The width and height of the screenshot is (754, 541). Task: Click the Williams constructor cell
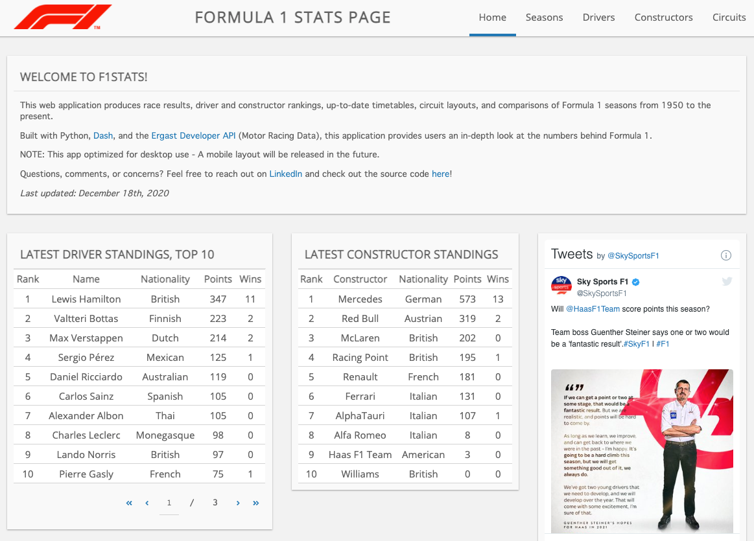(x=360, y=474)
